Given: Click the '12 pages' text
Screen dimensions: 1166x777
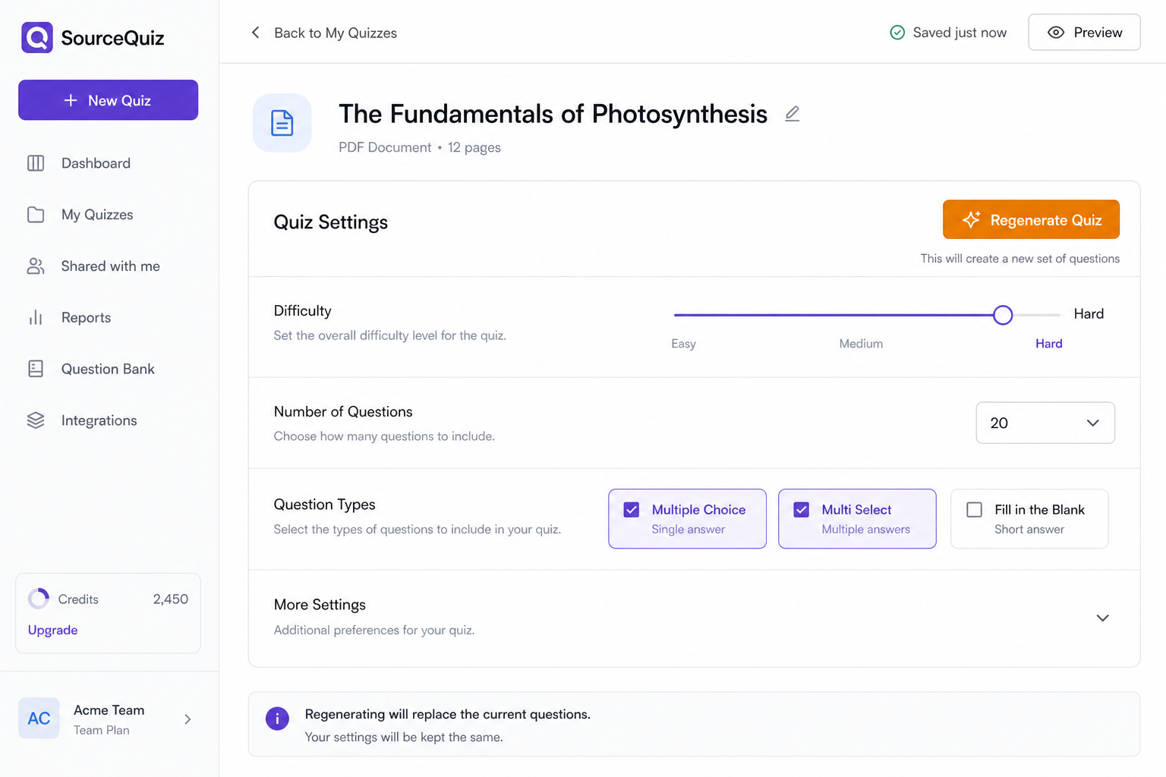Looking at the screenshot, I should (474, 147).
